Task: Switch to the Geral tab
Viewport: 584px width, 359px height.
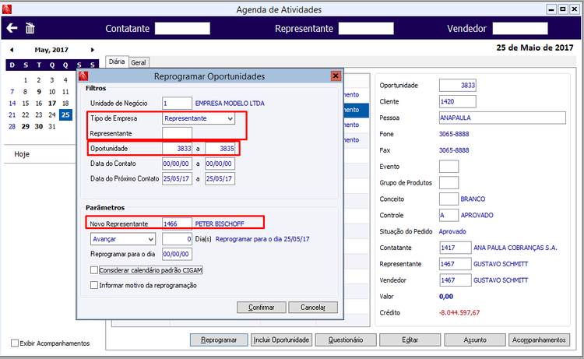Action: (139, 62)
